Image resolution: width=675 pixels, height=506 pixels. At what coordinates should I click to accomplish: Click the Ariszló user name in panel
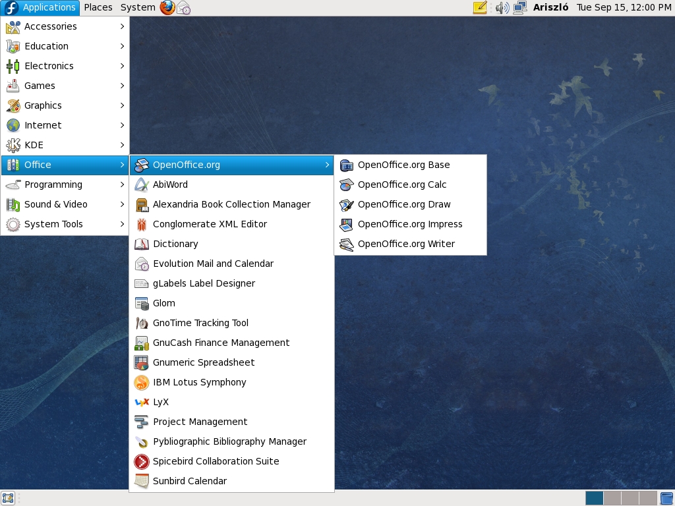pos(550,7)
